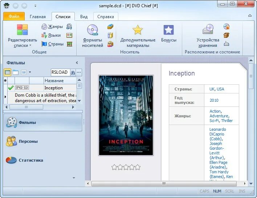Image resolution: width=257 pixels, height=198 pixels.
Task: Click the burning disc icon in Расположение group
Action: point(227,27)
